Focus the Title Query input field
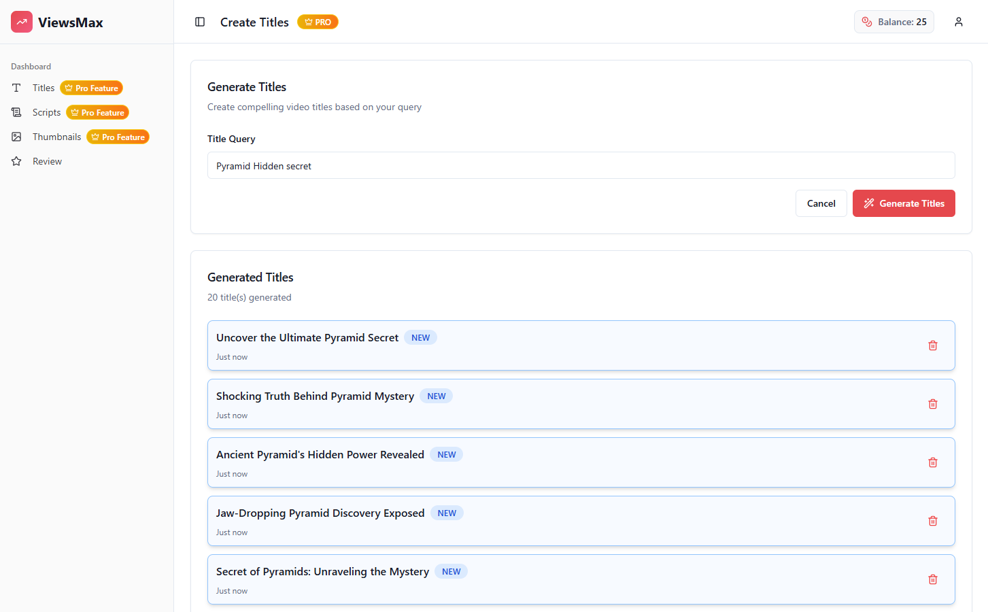 (581, 165)
